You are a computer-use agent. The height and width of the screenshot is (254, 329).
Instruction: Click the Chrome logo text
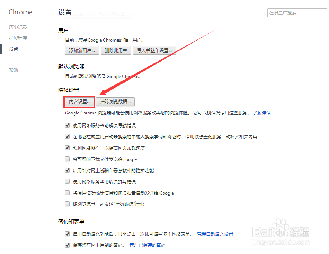pyautogui.click(x=20, y=12)
